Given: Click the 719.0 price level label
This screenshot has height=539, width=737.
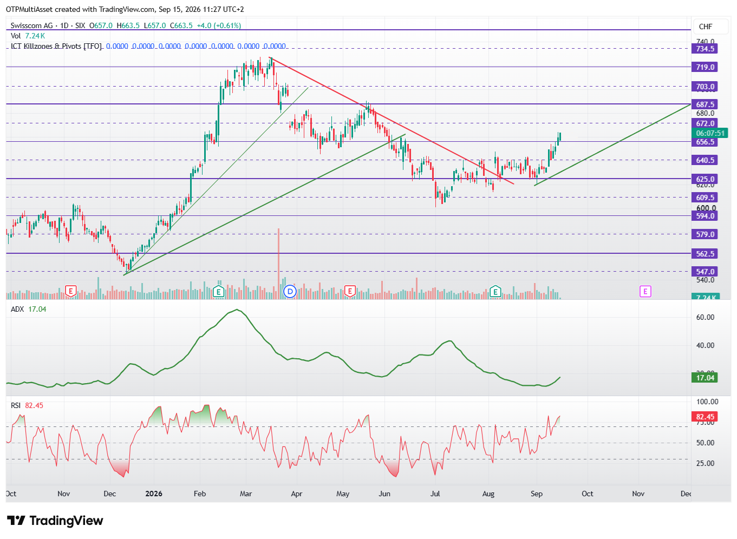Looking at the screenshot, I should [x=705, y=67].
